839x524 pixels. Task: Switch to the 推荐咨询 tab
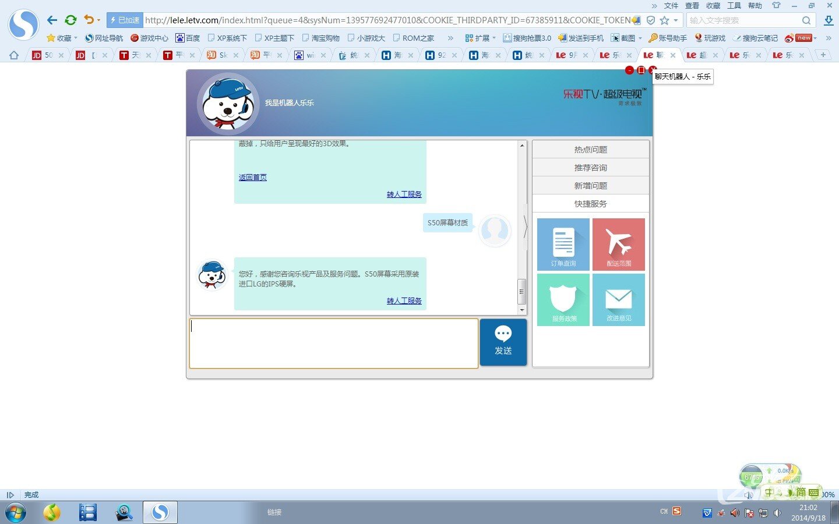click(x=591, y=168)
